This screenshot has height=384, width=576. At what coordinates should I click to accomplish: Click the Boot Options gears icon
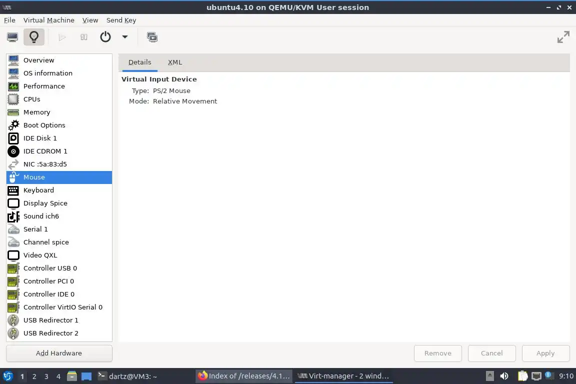pyautogui.click(x=13, y=125)
